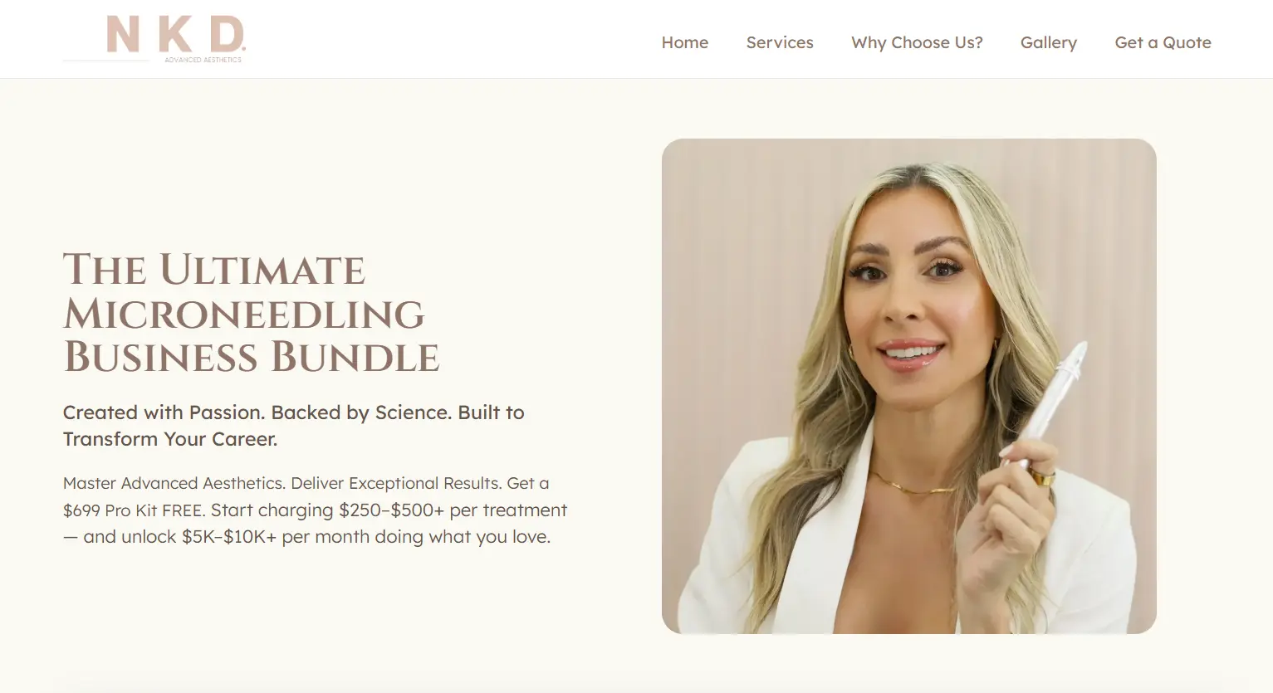Open the Home nav link
Viewport: 1273px width, 693px height.
pyautogui.click(x=685, y=42)
